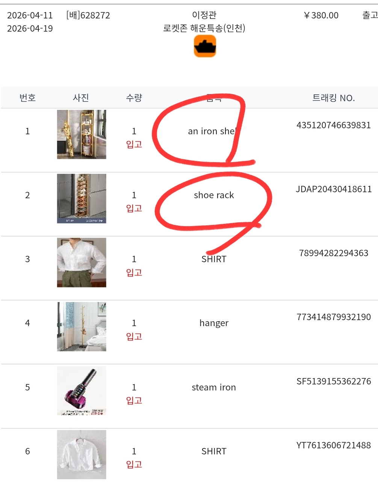
Task: Open the coat hanger stand thumbnail
Action: click(82, 326)
